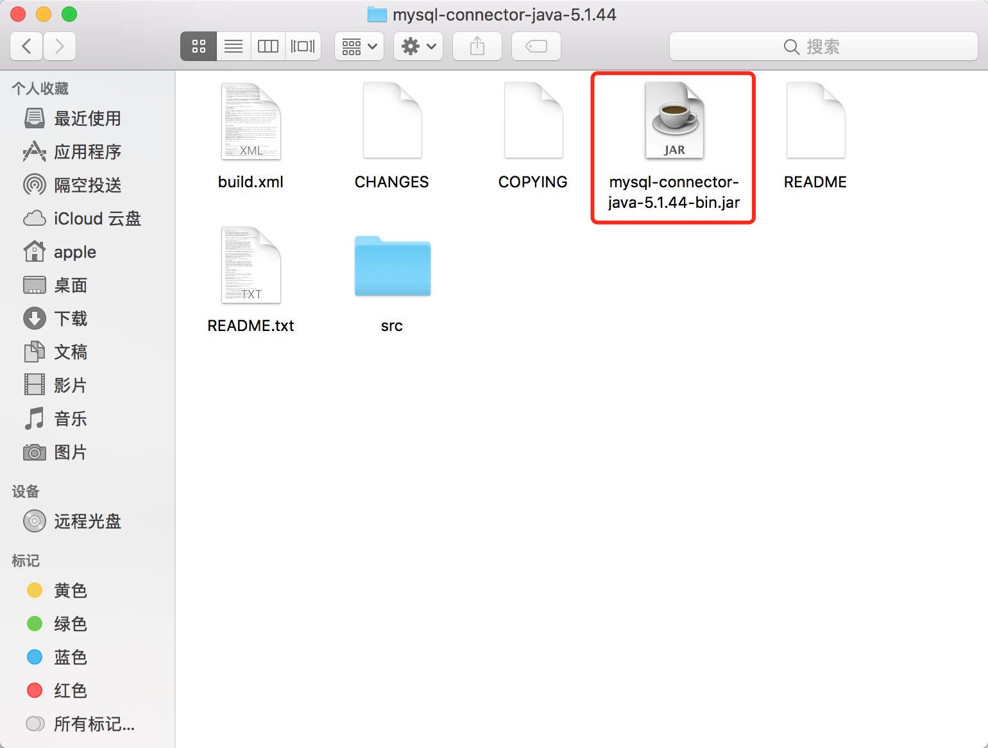This screenshot has width=988, height=748.
Task: Open the arrange-by grouping dropdown
Action: pos(359,46)
